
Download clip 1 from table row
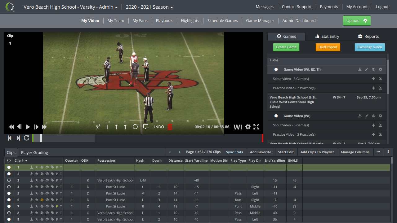pos(32,167)
